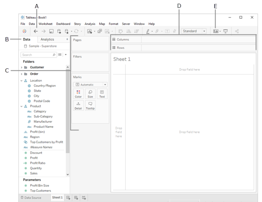Image resolution: width=262 pixels, height=202 pixels.
Task: Click the Group members paperclip icon
Action: pyautogui.click(x=157, y=31)
